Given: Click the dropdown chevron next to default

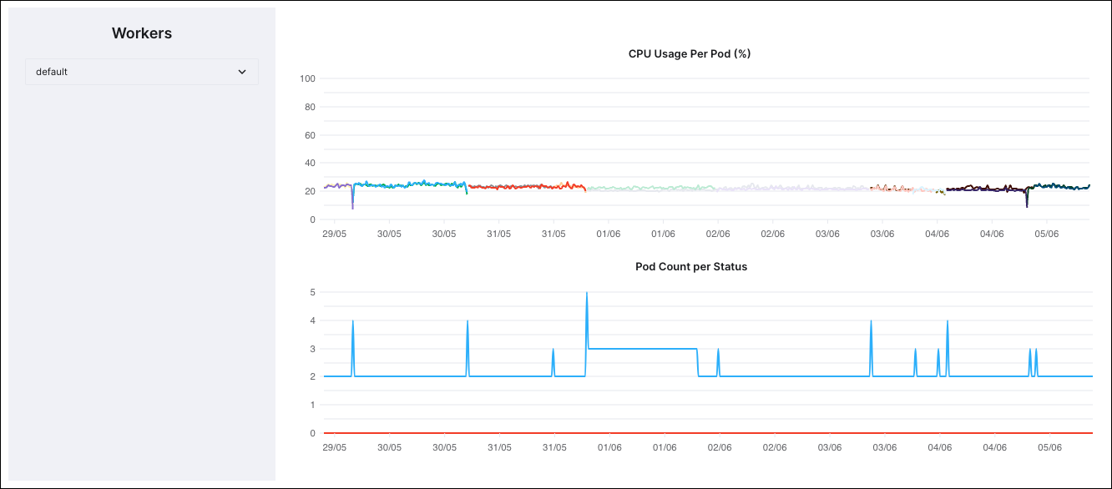Looking at the screenshot, I should (242, 72).
